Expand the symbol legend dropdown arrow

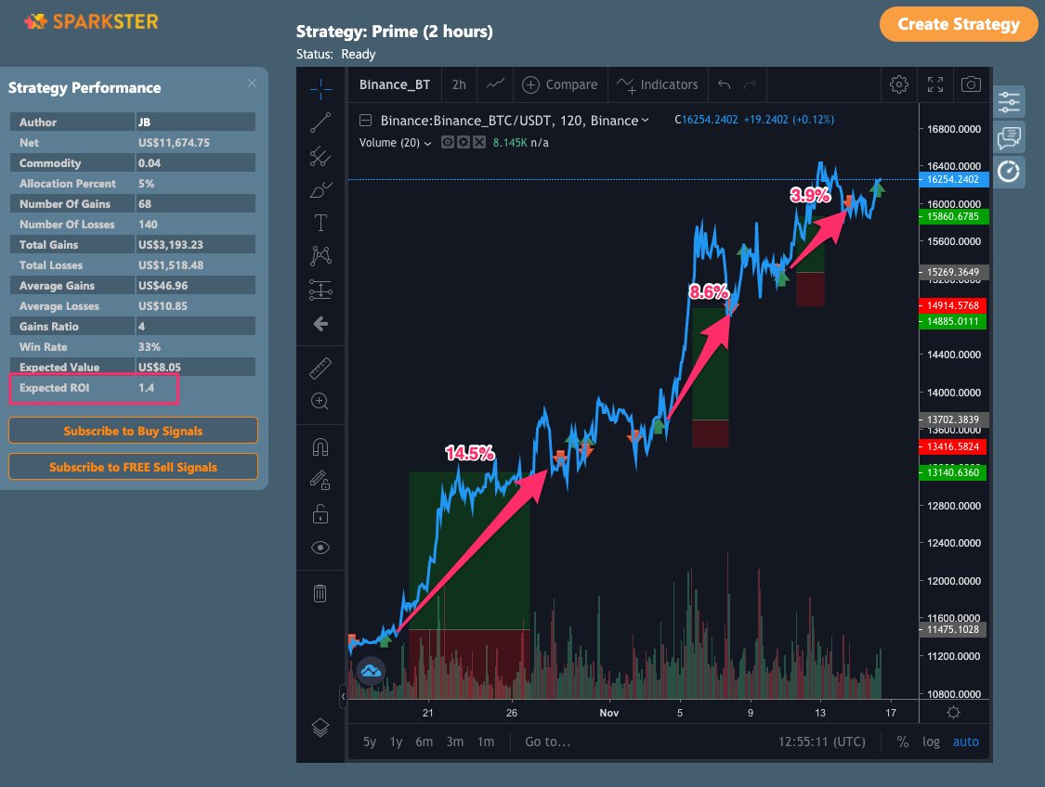646,121
